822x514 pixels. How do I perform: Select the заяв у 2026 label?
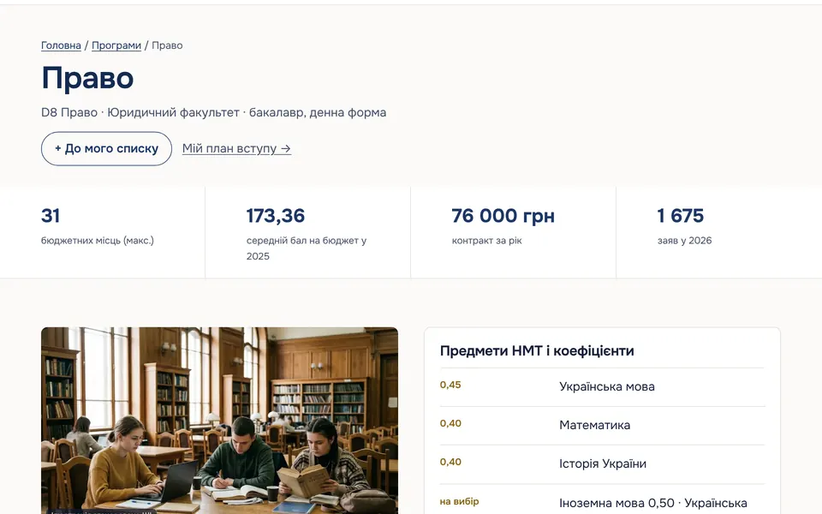685,240
